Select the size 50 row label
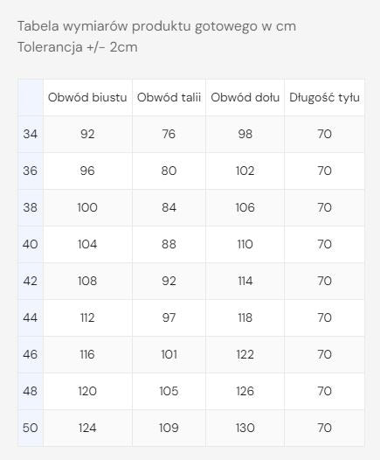 (31, 428)
